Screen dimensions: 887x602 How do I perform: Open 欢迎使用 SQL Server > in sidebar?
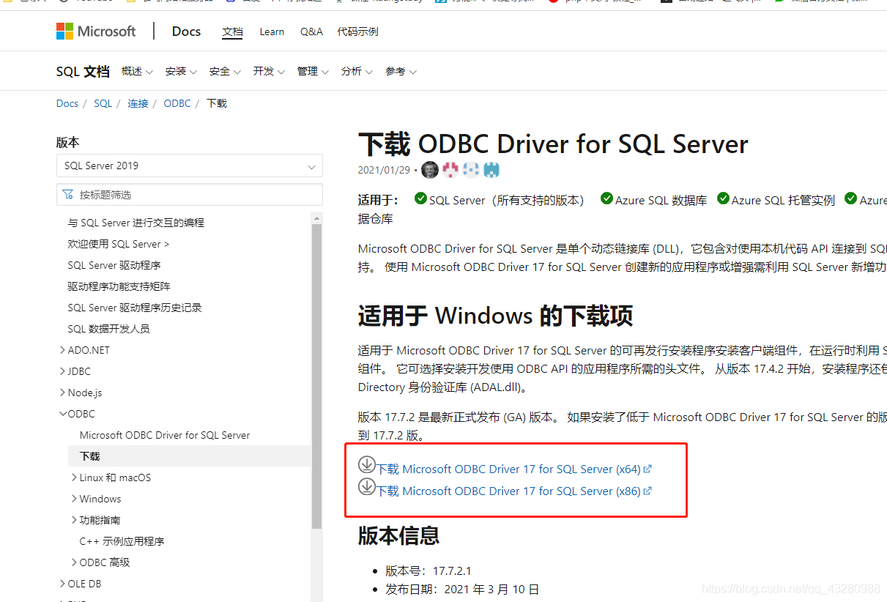click(119, 244)
